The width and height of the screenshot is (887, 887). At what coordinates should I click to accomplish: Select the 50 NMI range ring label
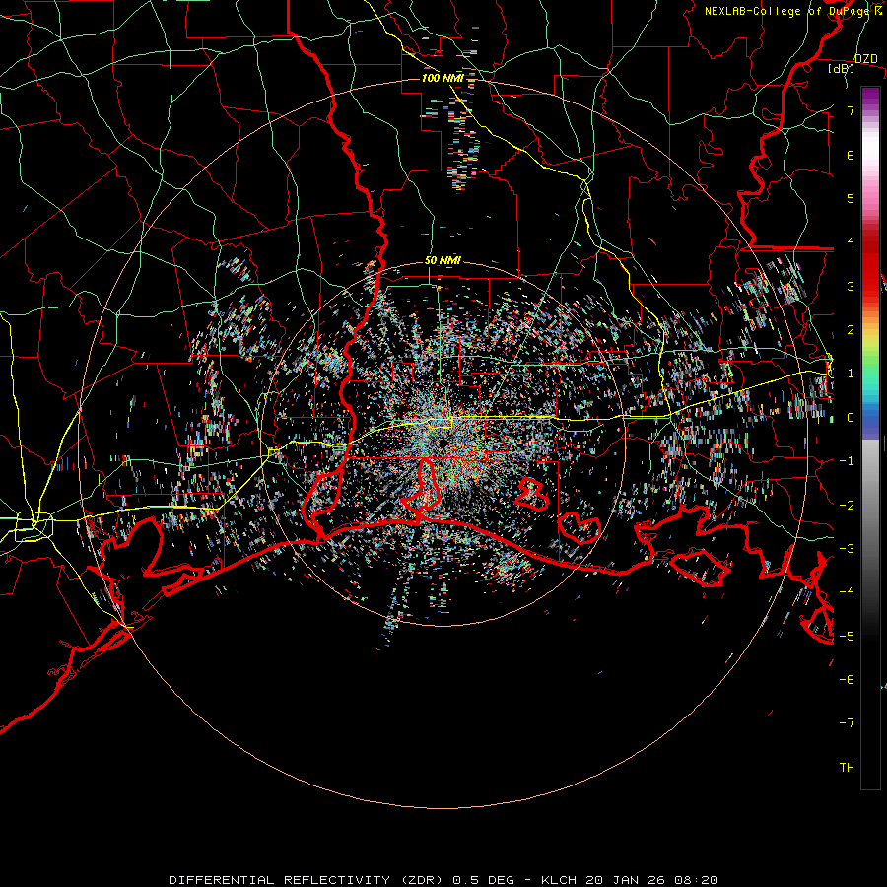(x=443, y=261)
